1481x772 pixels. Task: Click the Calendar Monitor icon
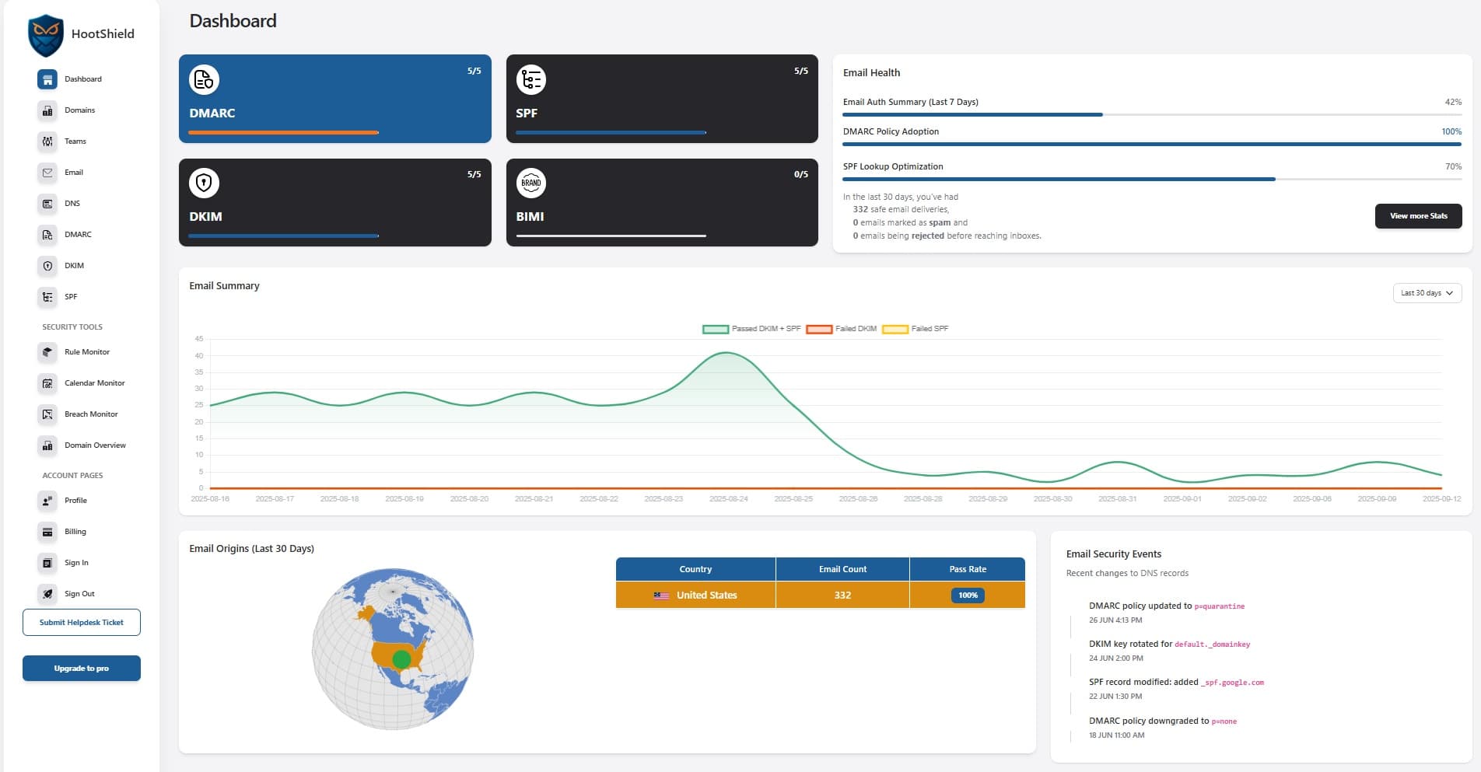(x=47, y=383)
